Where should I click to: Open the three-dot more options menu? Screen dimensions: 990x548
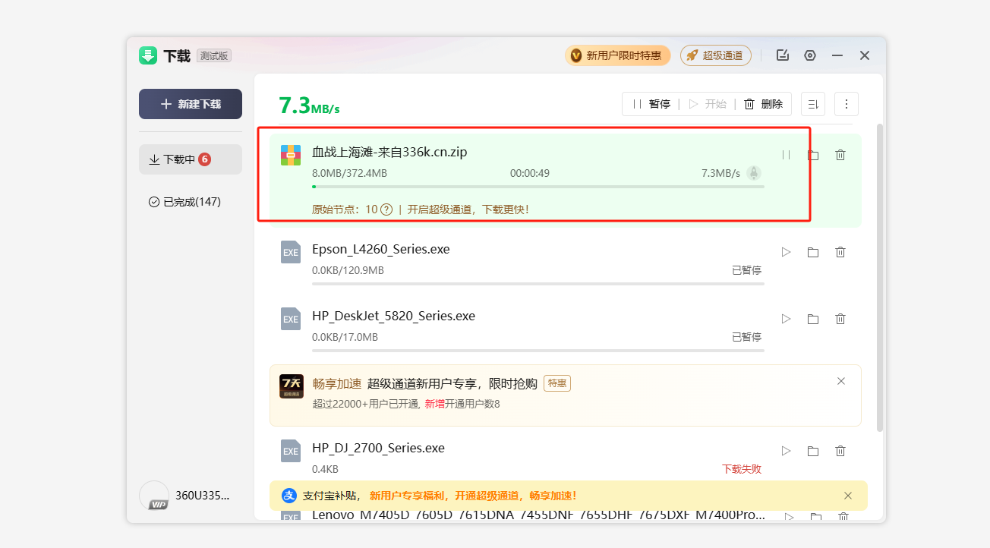(847, 104)
